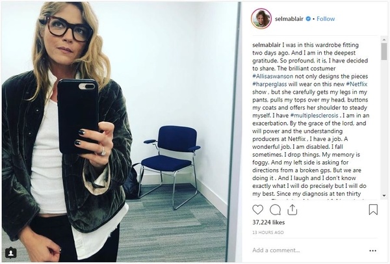Open selmablair username in header
This screenshot has height=264, width=390.
click(x=289, y=19)
